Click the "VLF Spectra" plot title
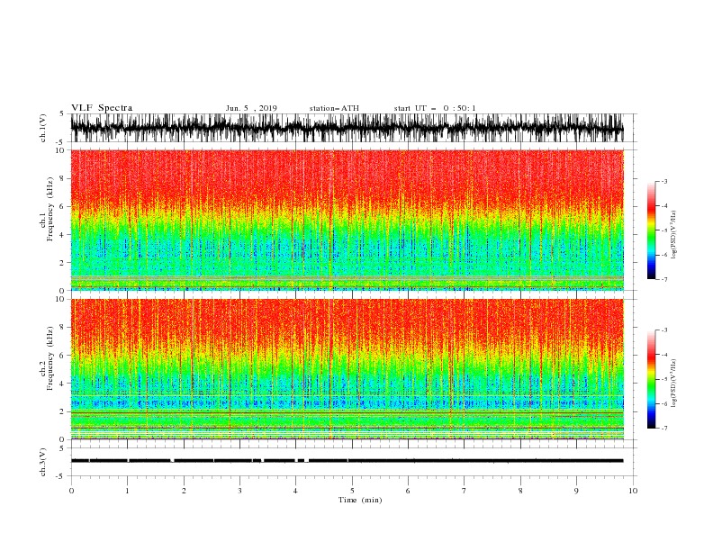 pos(102,108)
